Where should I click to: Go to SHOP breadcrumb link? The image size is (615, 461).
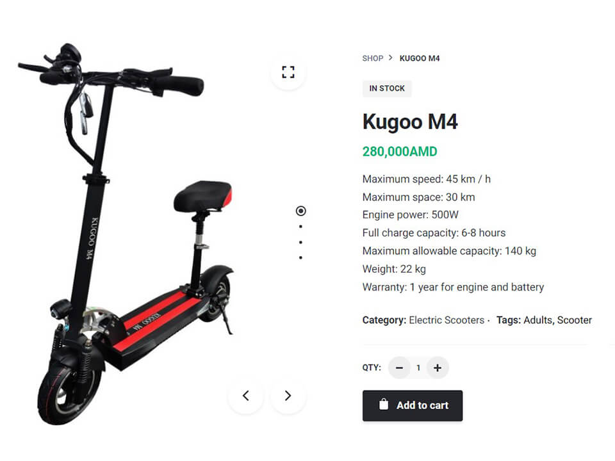pos(373,58)
